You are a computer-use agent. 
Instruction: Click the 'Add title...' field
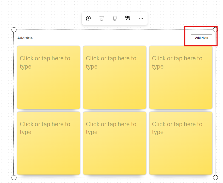(26, 38)
